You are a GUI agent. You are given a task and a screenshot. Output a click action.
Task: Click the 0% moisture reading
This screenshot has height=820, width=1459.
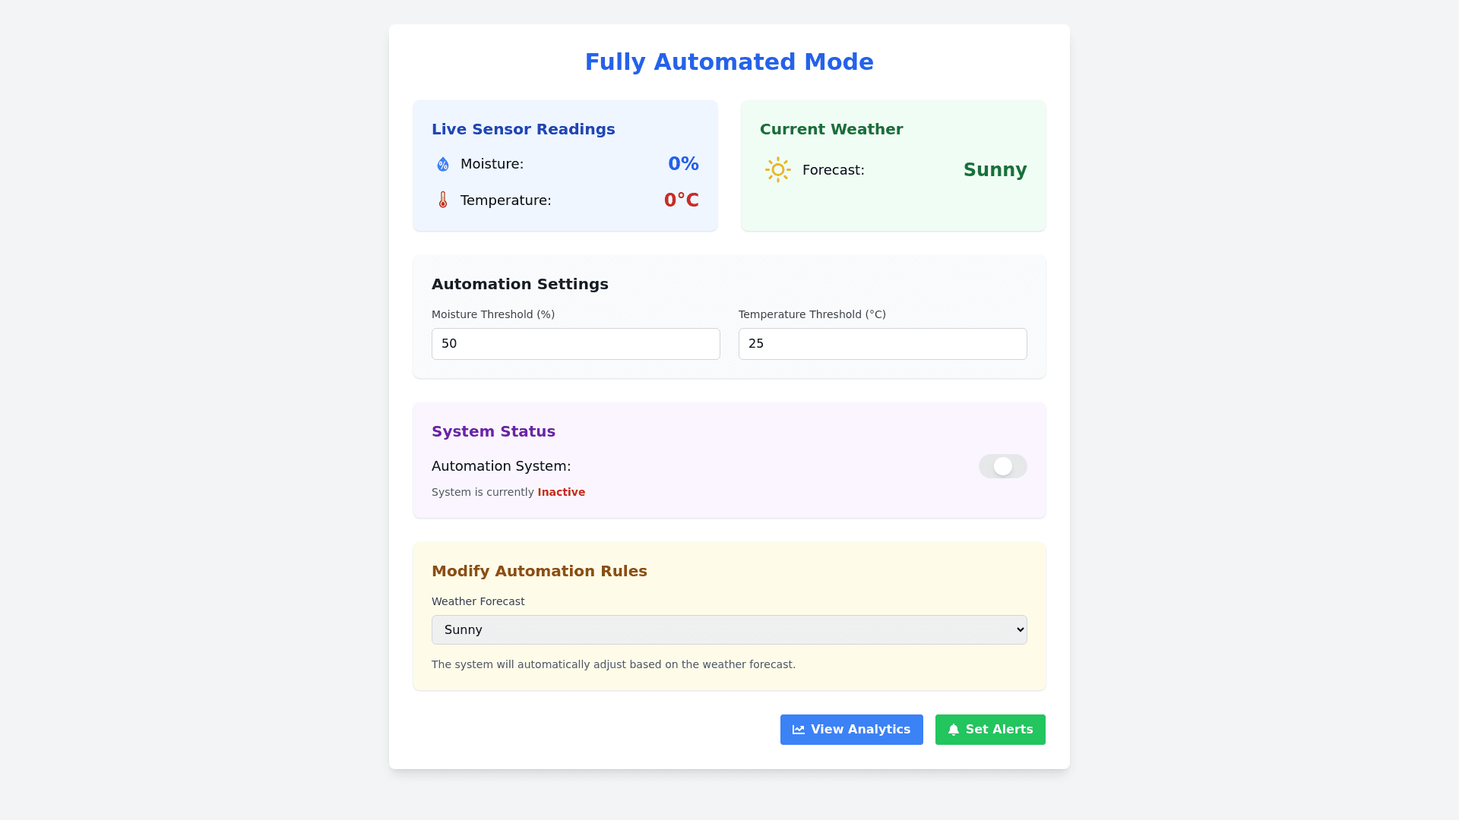click(x=683, y=164)
